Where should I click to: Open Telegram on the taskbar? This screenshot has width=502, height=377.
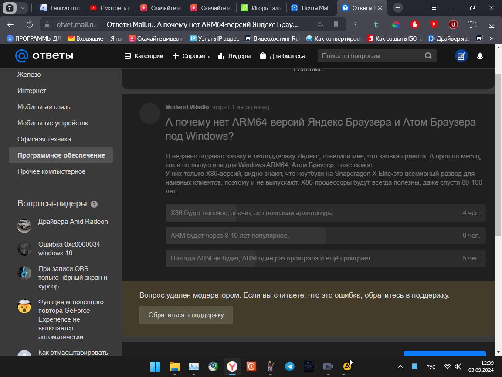(290, 367)
